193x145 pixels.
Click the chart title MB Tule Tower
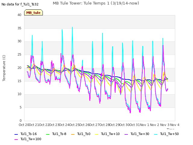96,3
